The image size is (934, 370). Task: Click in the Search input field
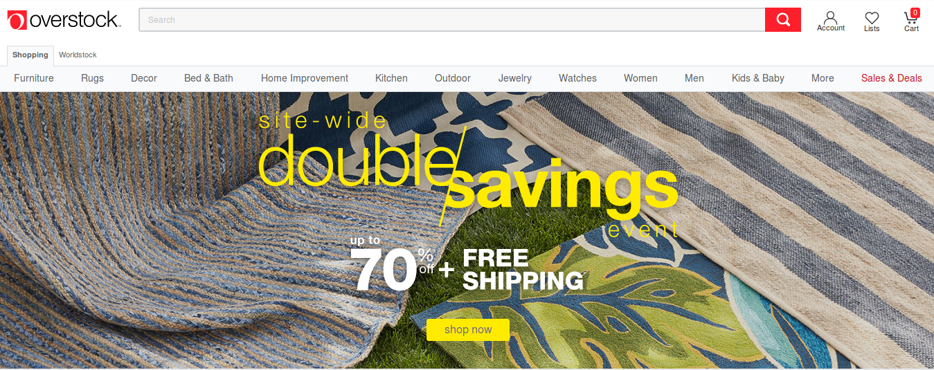(451, 19)
